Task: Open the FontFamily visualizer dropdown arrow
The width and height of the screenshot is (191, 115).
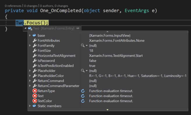Action: pyautogui.click(x=87, y=46)
